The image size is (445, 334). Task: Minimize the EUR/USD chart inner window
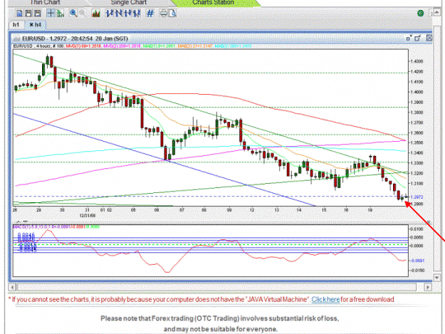coord(409,38)
